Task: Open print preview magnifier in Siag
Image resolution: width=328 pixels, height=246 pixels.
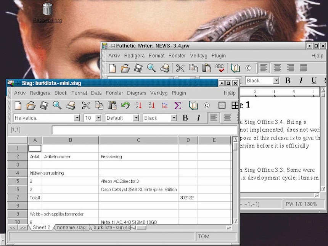Action: pyautogui.click(x=57, y=105)
